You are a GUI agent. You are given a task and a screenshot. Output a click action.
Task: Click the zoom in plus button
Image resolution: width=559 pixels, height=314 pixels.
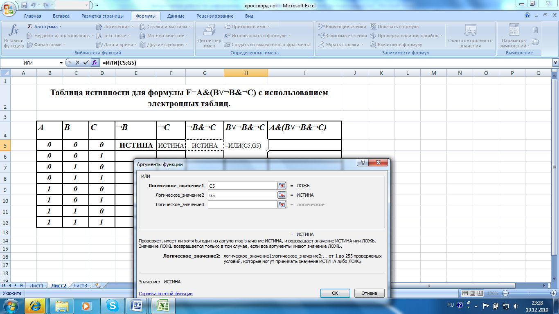tap(553, 293)
